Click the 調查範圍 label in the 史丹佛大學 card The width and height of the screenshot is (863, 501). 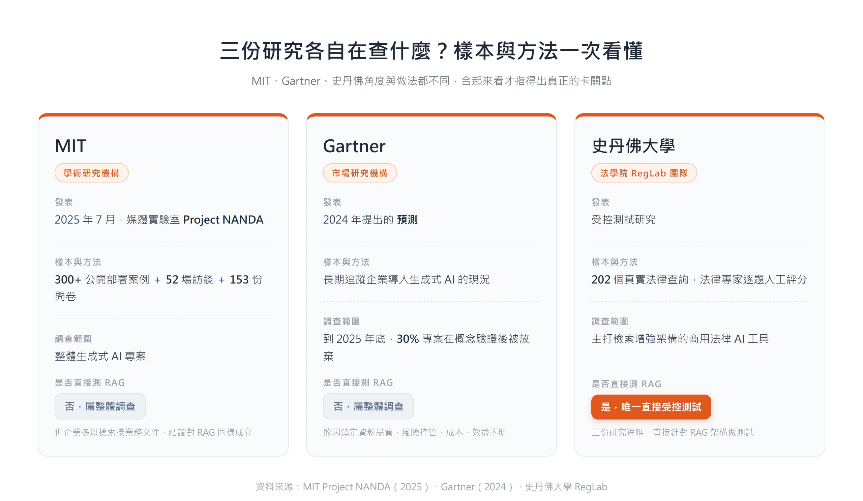click(609, 321)
